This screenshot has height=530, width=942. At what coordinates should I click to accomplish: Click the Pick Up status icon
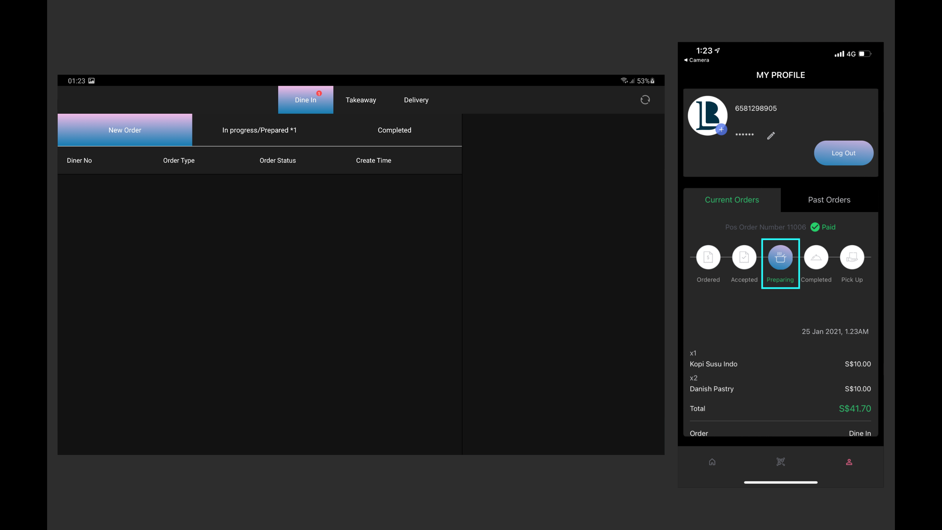852,257
